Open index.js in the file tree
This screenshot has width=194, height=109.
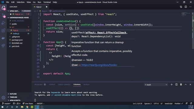[16, 34]
